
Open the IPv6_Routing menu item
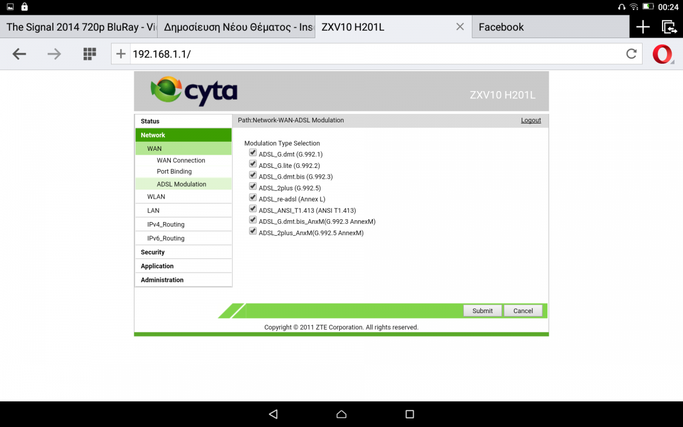183,239
